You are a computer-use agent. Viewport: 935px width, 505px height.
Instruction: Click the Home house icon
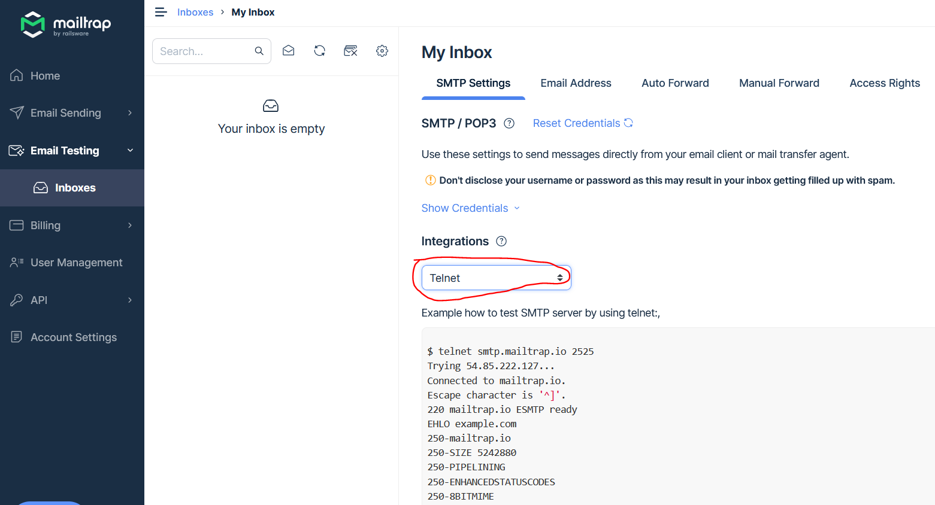click(17, 75)
